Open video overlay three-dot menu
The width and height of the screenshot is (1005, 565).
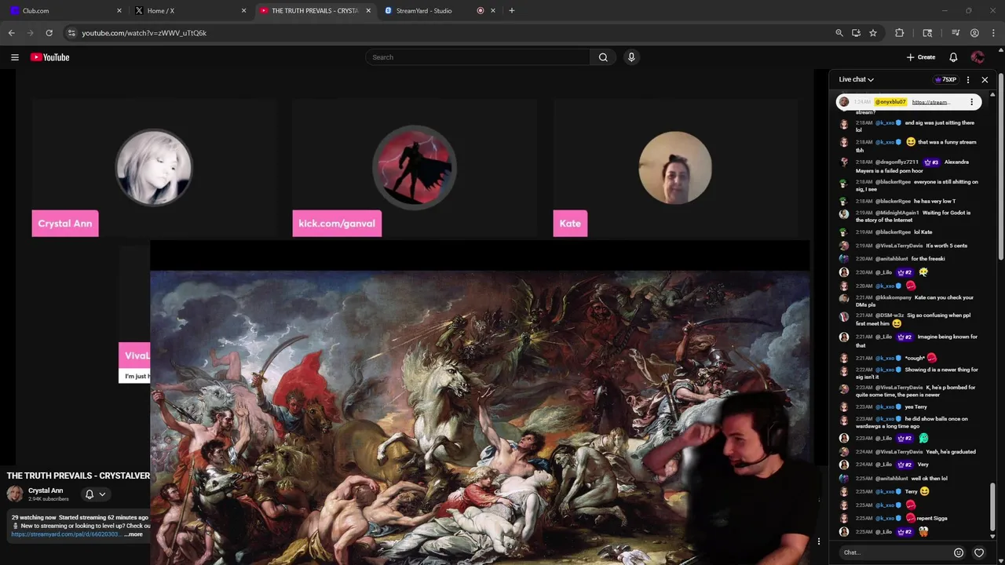coord(819,541)
